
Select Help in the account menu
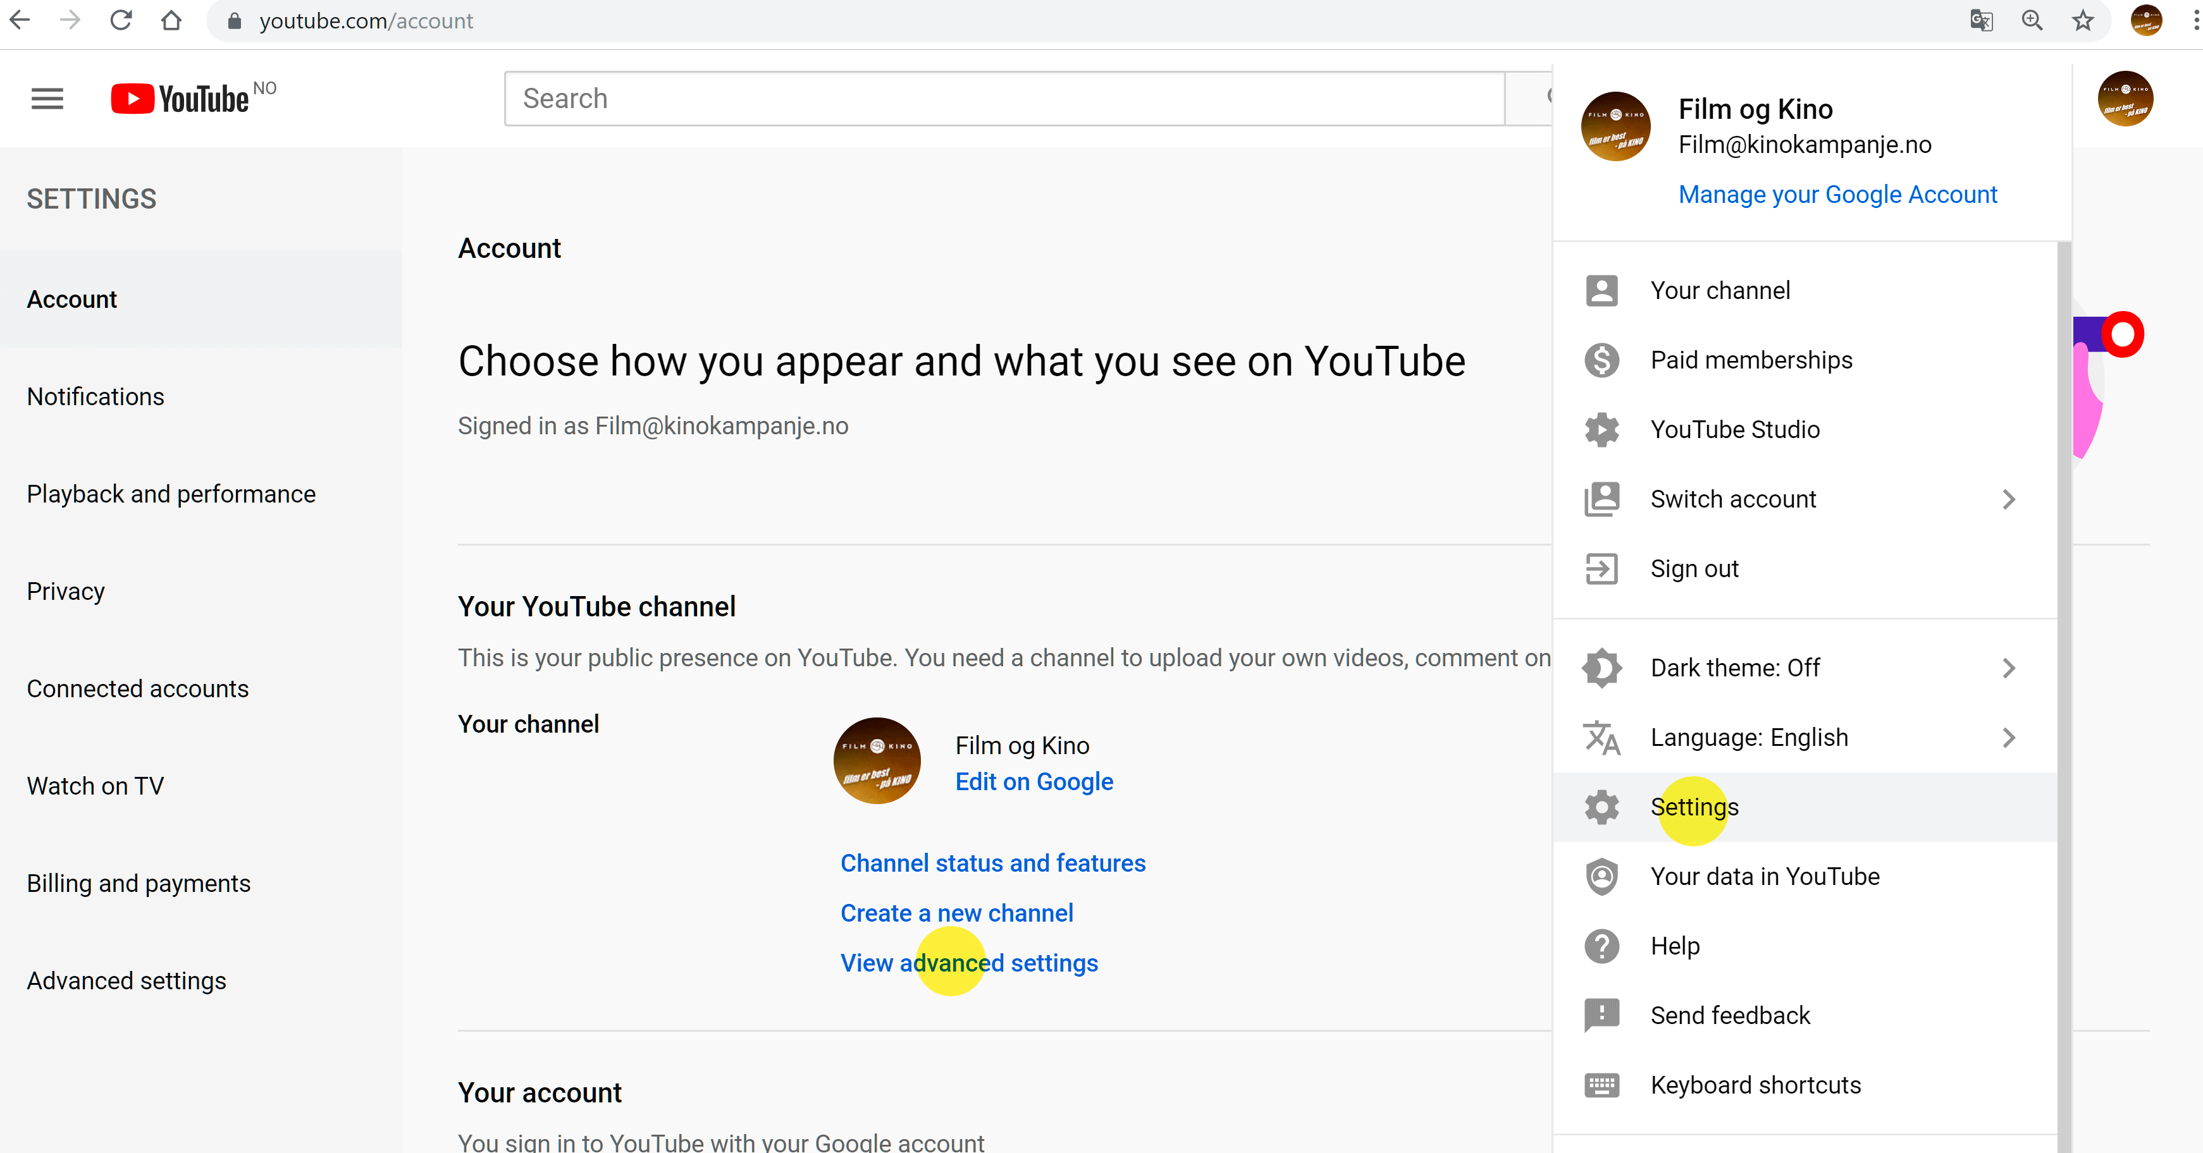coord(1805,946)
